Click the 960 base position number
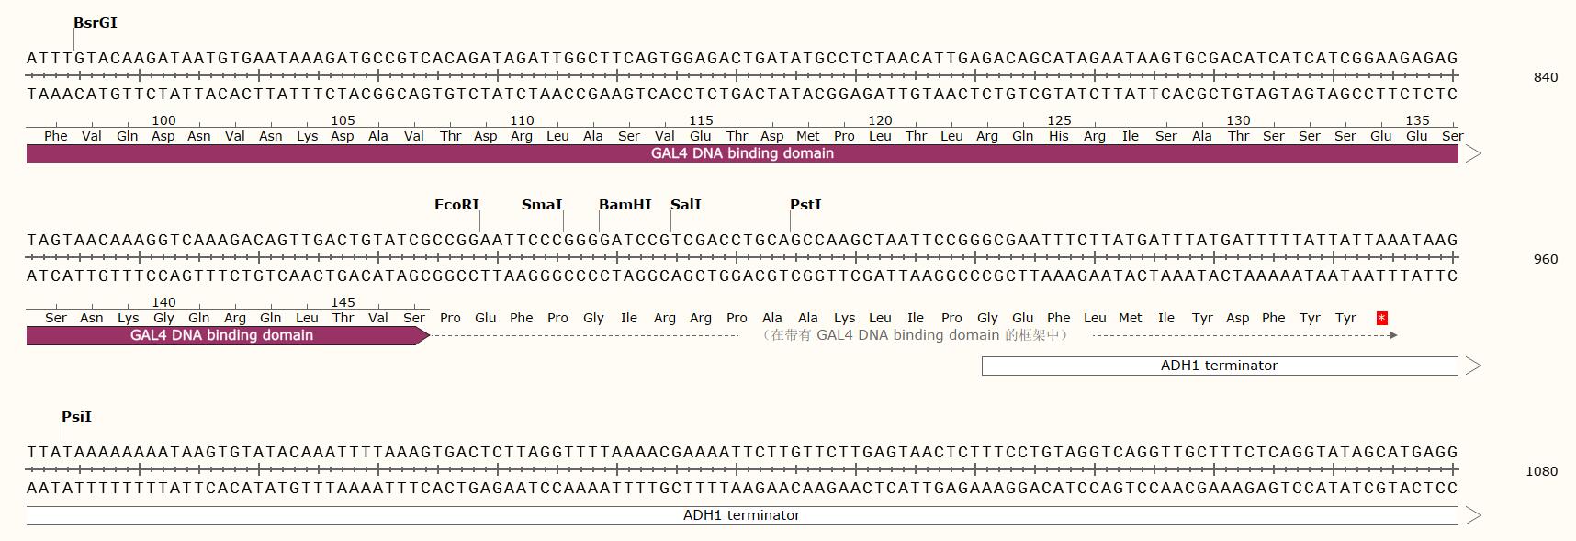The height and width of the screenshot is (541, 1576). tap(1546, 259)
